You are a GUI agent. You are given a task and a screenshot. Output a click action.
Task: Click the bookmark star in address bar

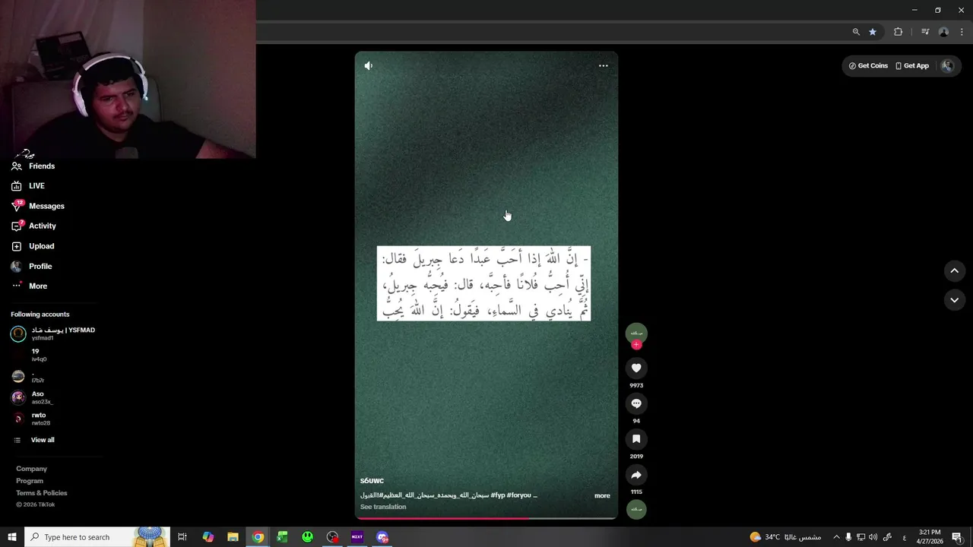click(x=873, y=32)
